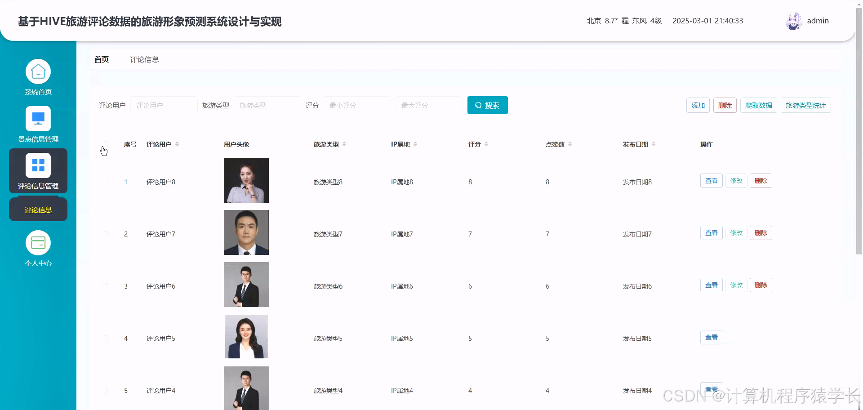The image size is (863, 410).
Task: Sort rows by 点赞数 arrows
Action: [569, 144]
